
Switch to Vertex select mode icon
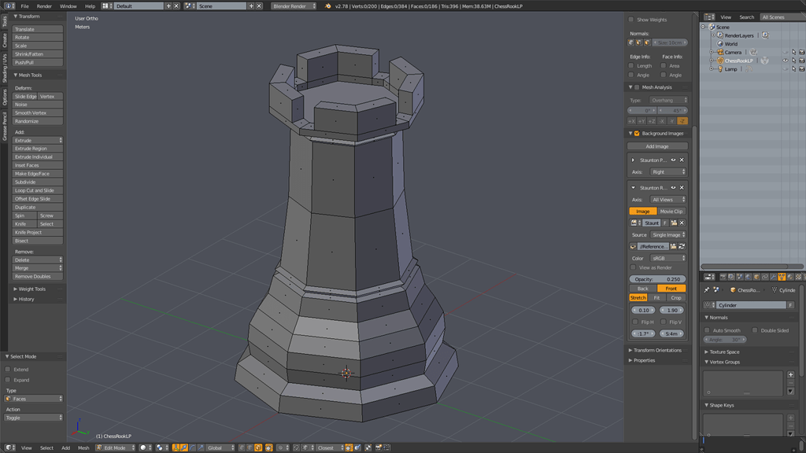(x=242, y=447)
